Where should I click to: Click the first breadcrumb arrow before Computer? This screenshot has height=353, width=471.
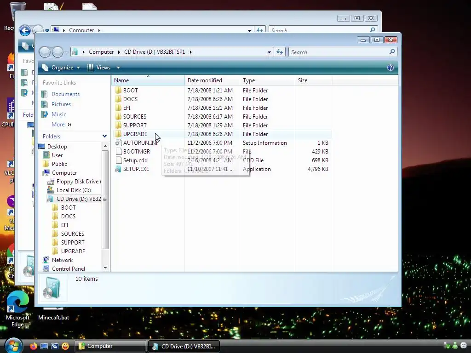(x=84, y=52)
